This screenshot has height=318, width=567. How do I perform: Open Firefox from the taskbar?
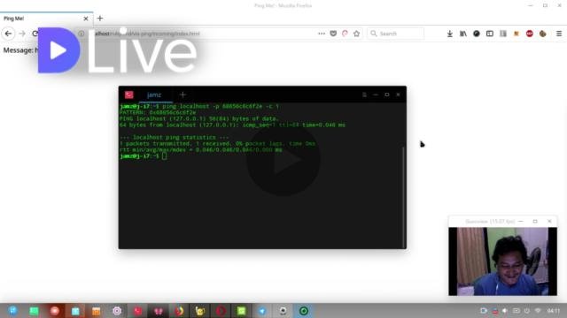click(x=179, y=311)
